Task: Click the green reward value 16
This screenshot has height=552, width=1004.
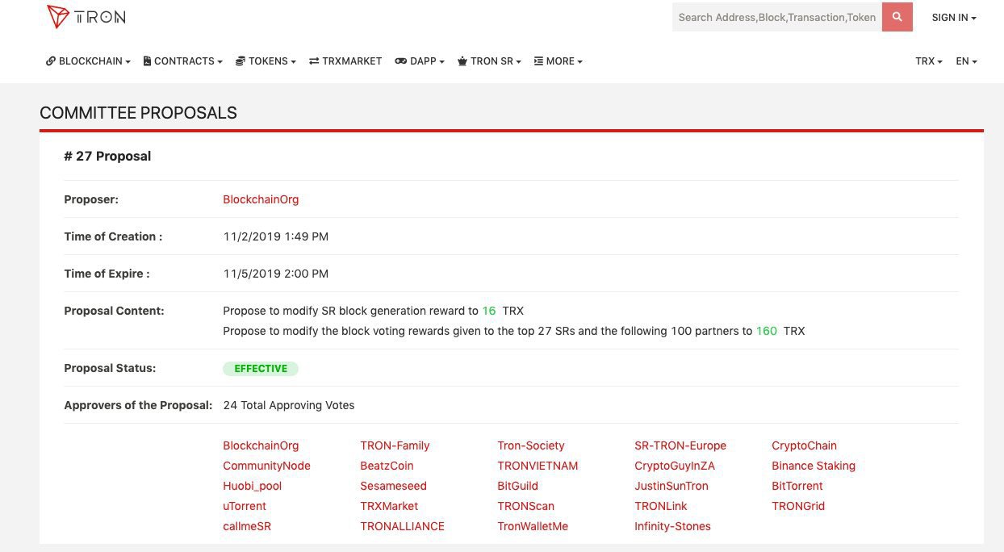Action: (489, 311)
